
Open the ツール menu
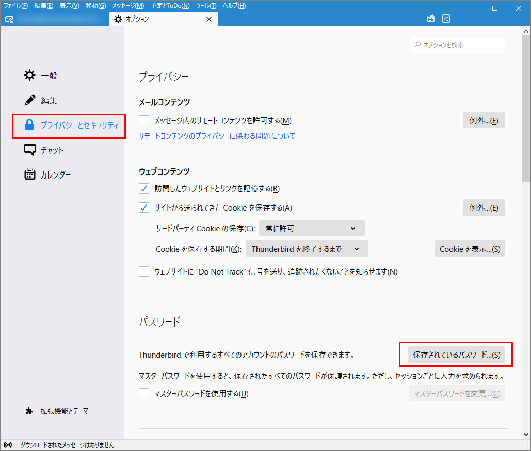(206, 6)
